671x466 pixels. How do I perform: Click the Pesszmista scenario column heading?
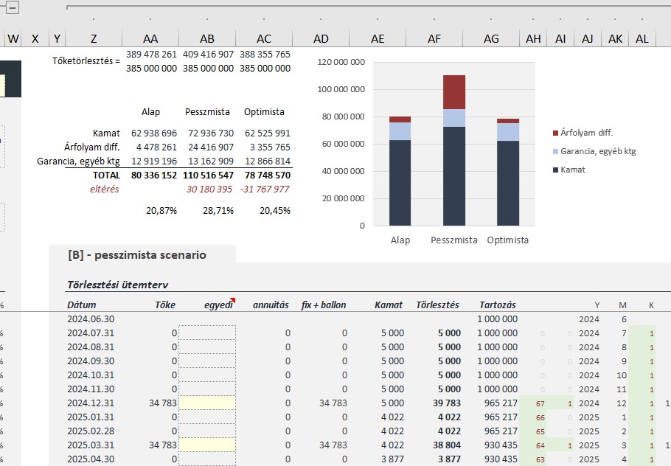coord(207,112)
